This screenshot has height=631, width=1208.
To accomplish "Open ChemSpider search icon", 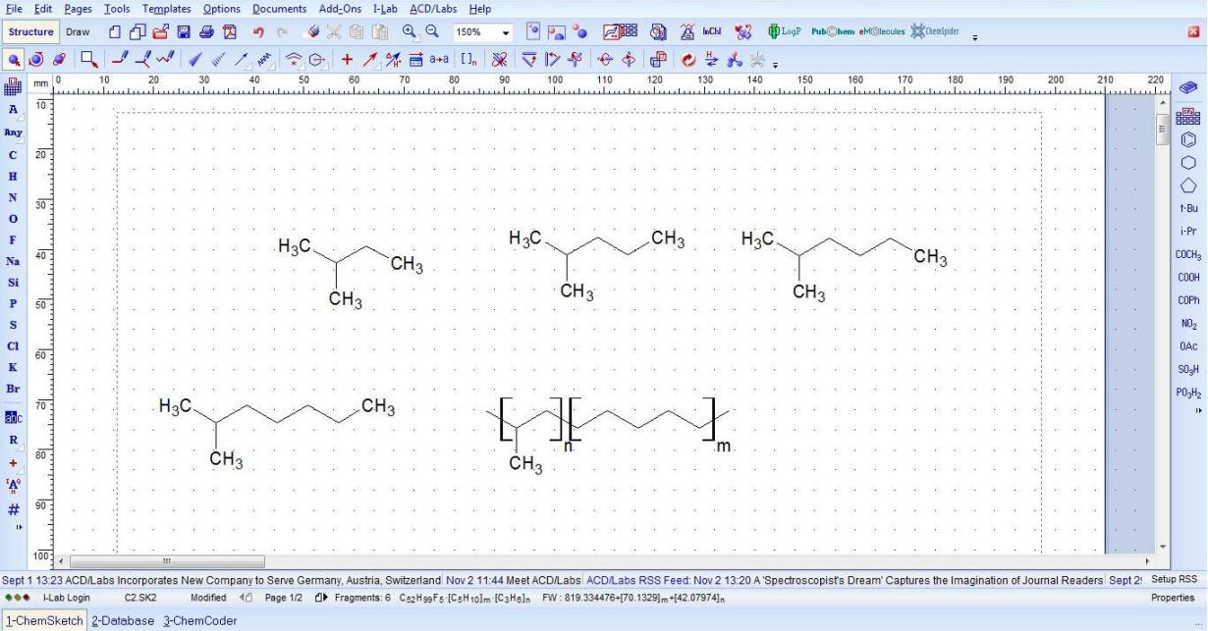I will click(x=935, y=32).
